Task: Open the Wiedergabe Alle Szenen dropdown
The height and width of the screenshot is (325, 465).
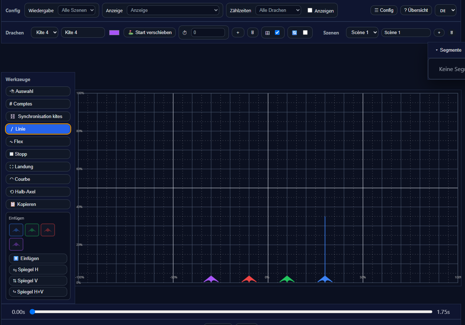Action: pyautogui.click(x=77, y=10)
